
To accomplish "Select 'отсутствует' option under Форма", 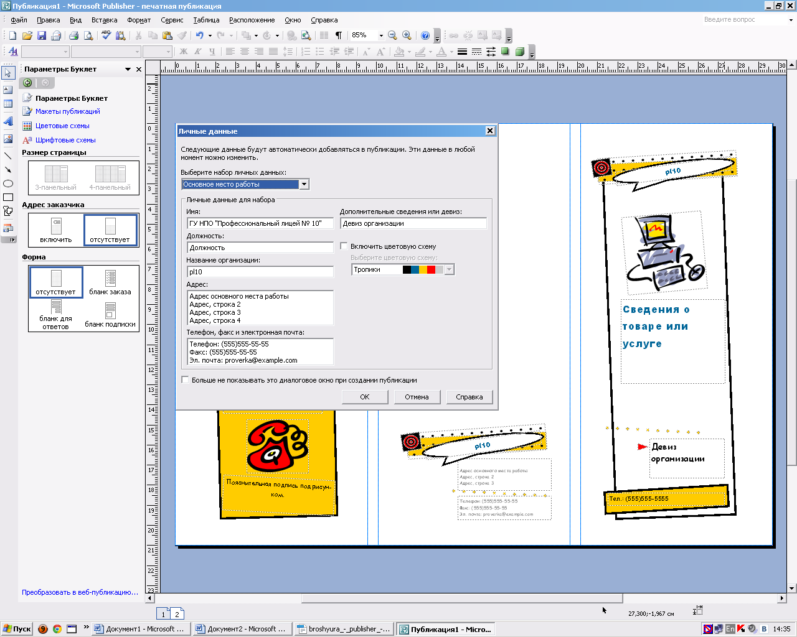I will (x=55, y=282).
